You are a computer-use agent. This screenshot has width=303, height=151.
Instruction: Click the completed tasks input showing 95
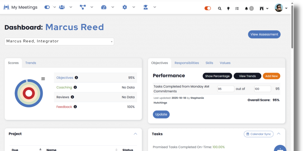pyautogui.click(x=225, y=89)
